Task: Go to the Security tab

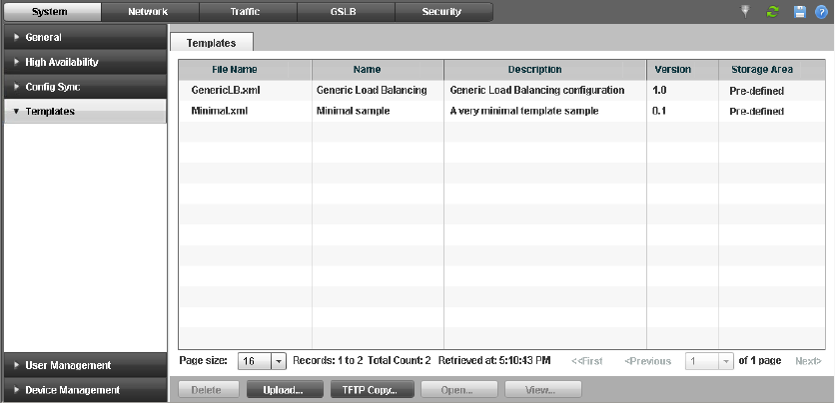Action: click(442, 12)
